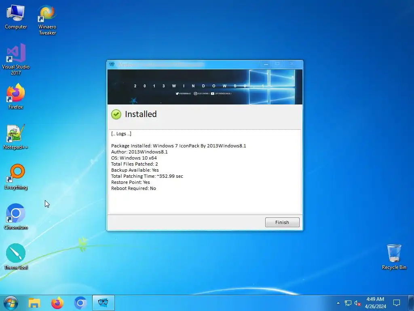The height and width of the screenshot is (311, 414).
Task: Click the installer window title-bar glasses icon
Action: [x=112, y=64]
